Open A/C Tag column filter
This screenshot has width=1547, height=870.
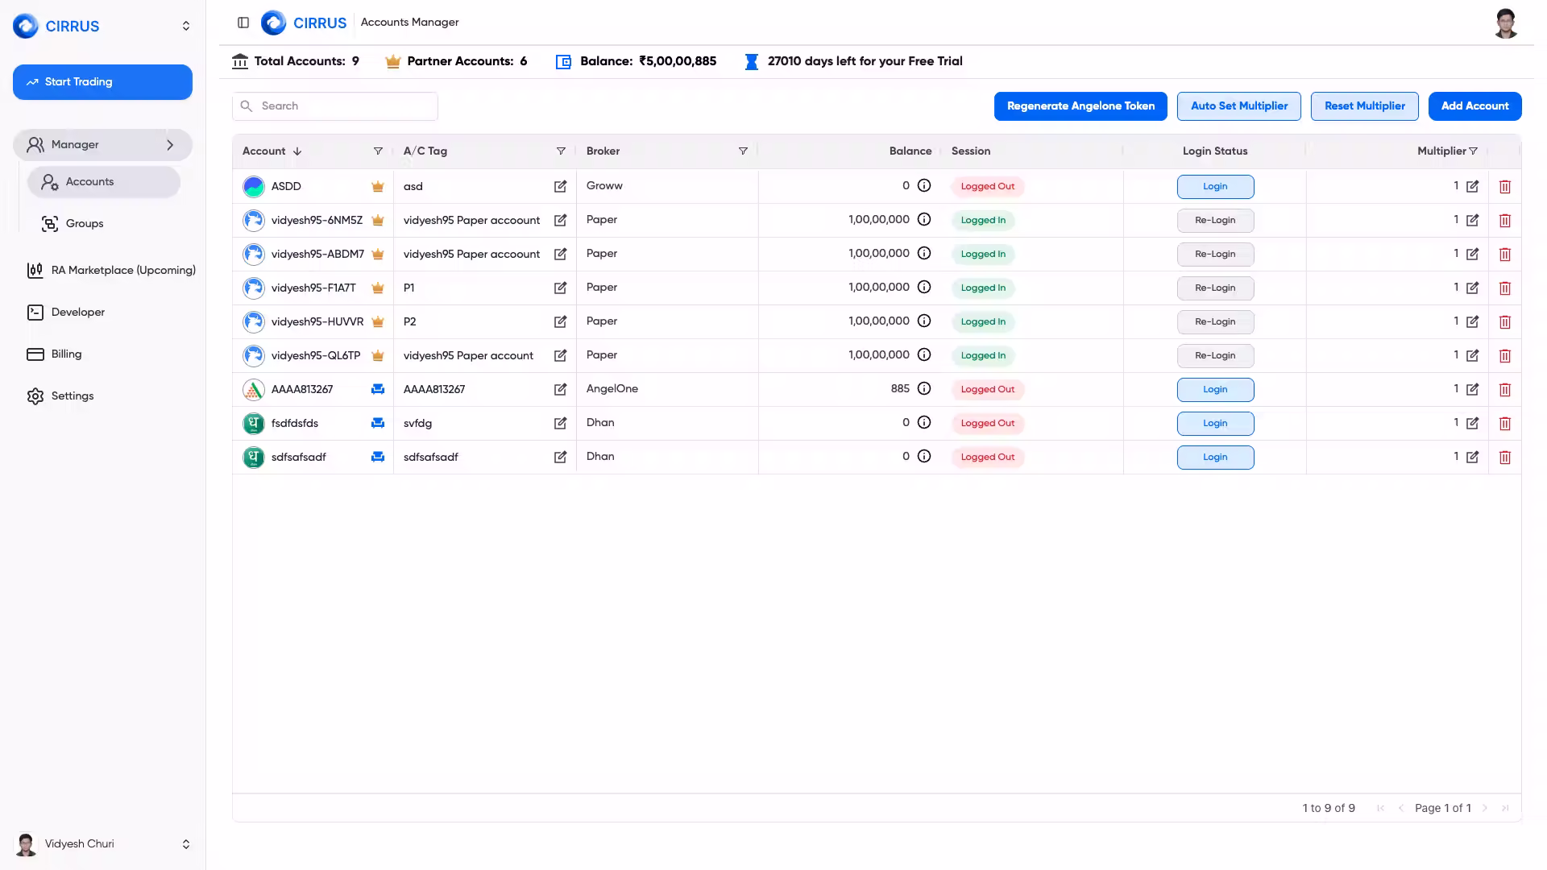click(561, 151)
